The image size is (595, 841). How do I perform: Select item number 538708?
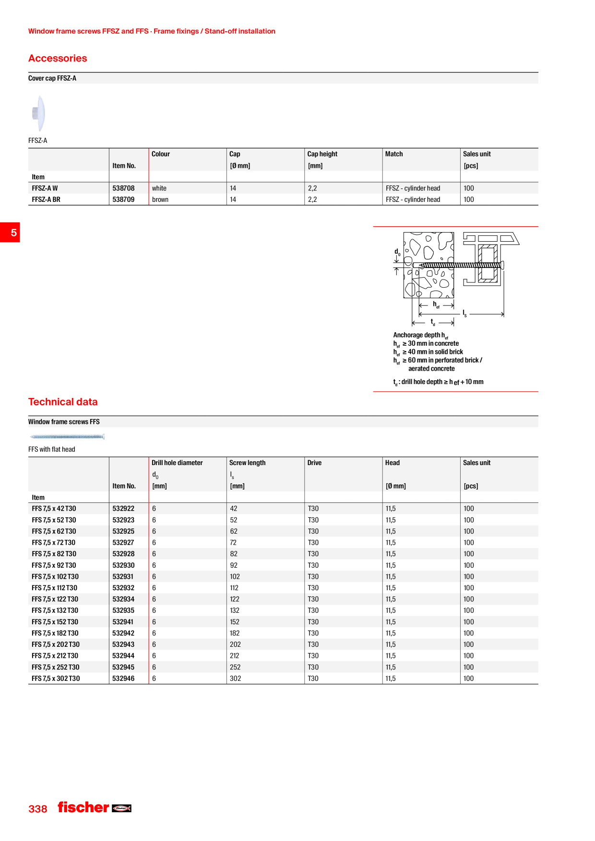pos(123,188)
